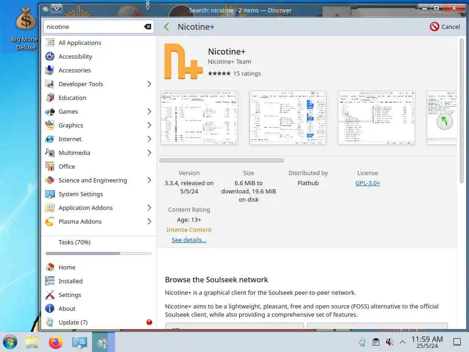This screenshot has width=469, height=352.
Task: Click the Developer Tools category icon
Action: coord(50,84)
